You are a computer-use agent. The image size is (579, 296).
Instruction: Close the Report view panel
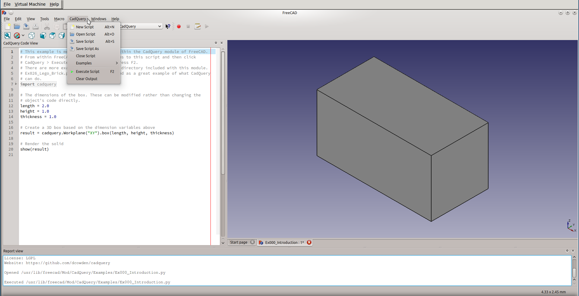573,251
